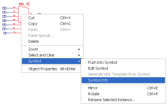The image size is (168, 106).
Task: Expand the Zoom submenu arrow
Action: tap(79, 49)
